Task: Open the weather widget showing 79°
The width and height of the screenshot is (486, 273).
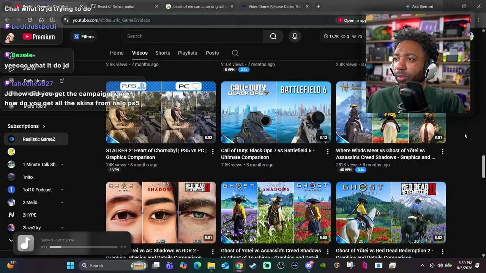Action: (11, 265)
